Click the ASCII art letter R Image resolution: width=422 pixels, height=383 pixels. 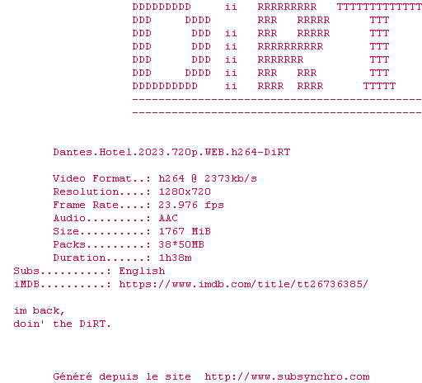(293, 46)
